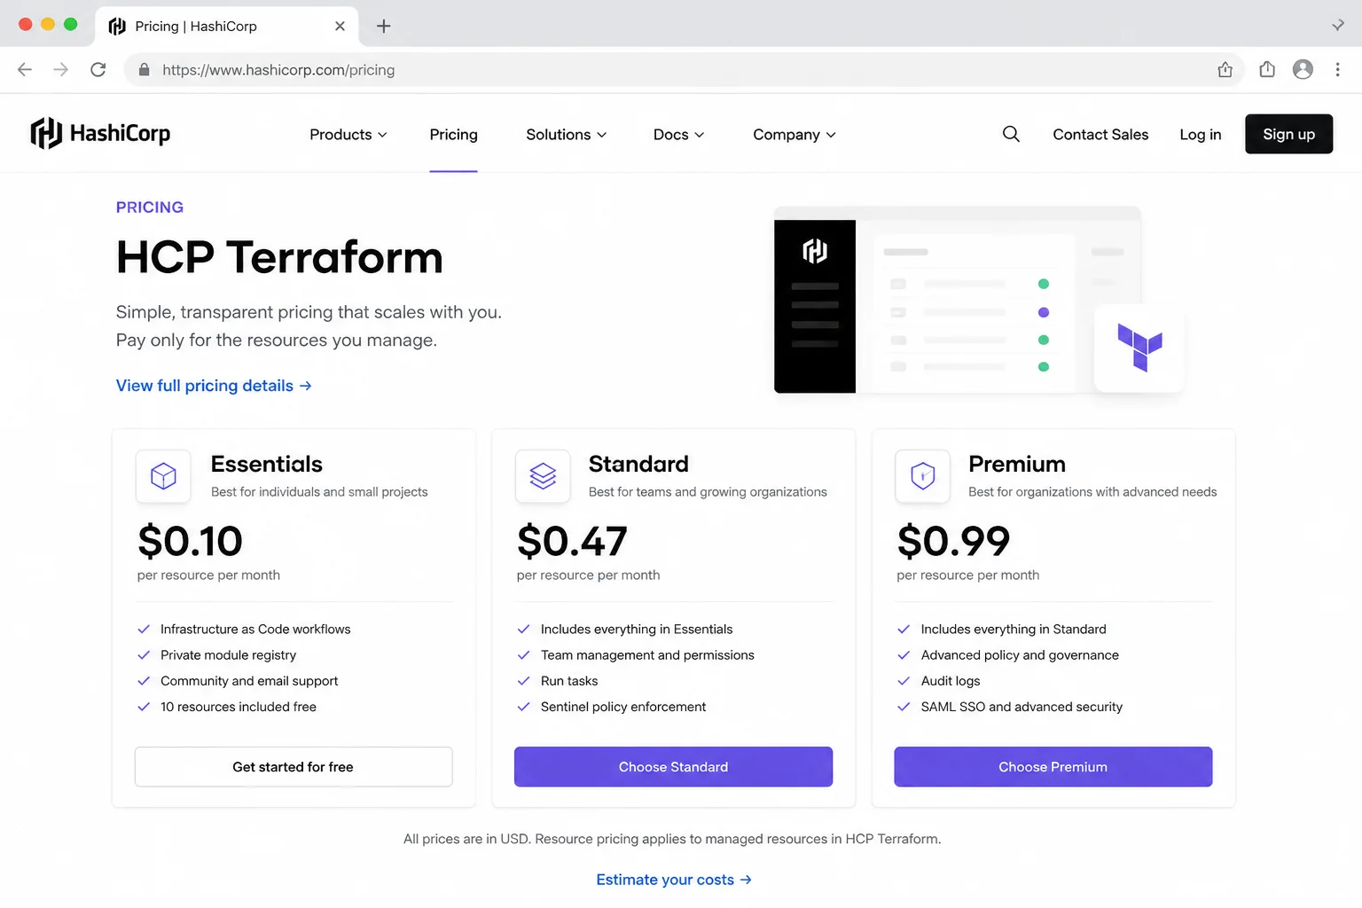This screenshot has height=908, width=1362.
Task: Click Contact Sales in header
Action: 1100,135
